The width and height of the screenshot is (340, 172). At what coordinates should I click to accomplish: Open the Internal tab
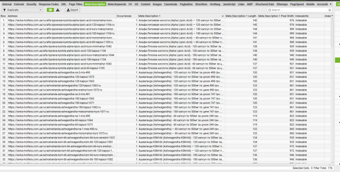[7, 4]
